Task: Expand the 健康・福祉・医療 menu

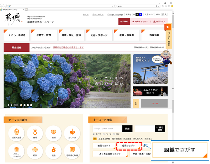Action: [72, 35]
